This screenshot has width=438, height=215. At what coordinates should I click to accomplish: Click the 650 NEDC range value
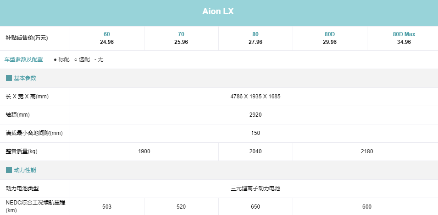pyautogui.click(x=255, y=207)
